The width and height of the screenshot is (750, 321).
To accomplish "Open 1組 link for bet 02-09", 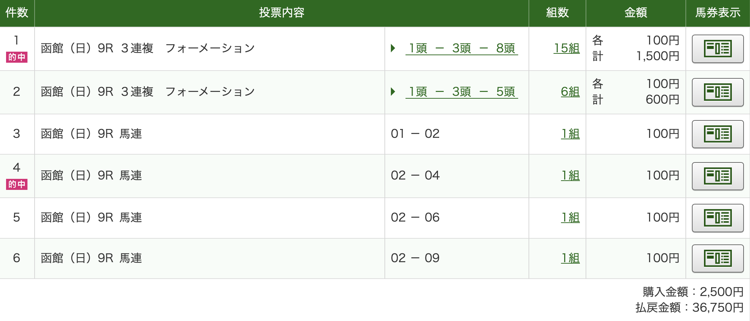I will [x=570, y=258].
